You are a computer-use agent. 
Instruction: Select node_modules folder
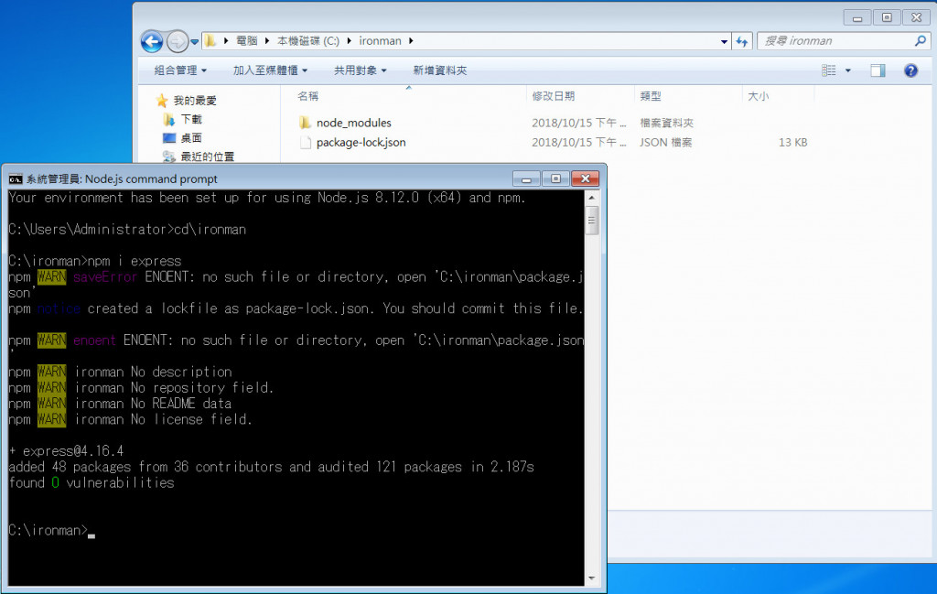[x=354, y=123]
